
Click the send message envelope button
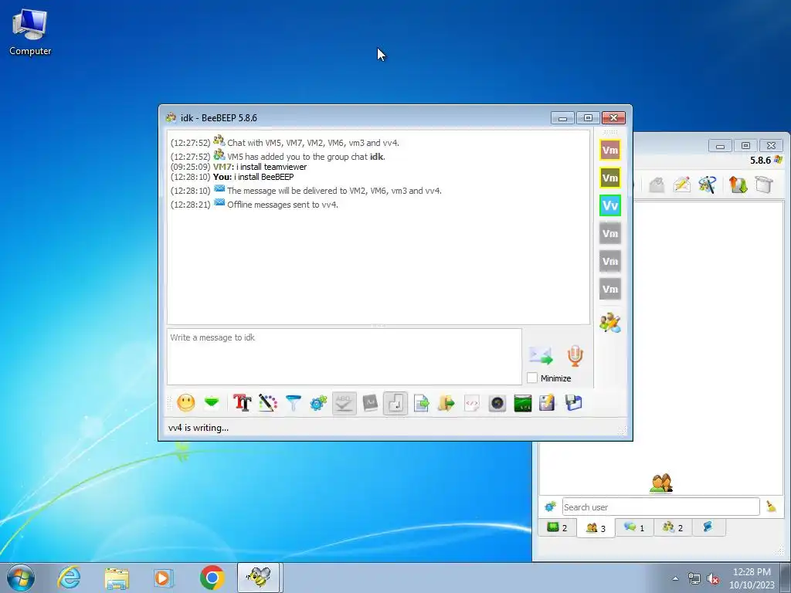pyautogui.click(x=541, y=355)
